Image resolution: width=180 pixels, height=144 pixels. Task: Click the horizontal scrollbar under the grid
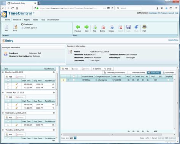pos(112,135)
